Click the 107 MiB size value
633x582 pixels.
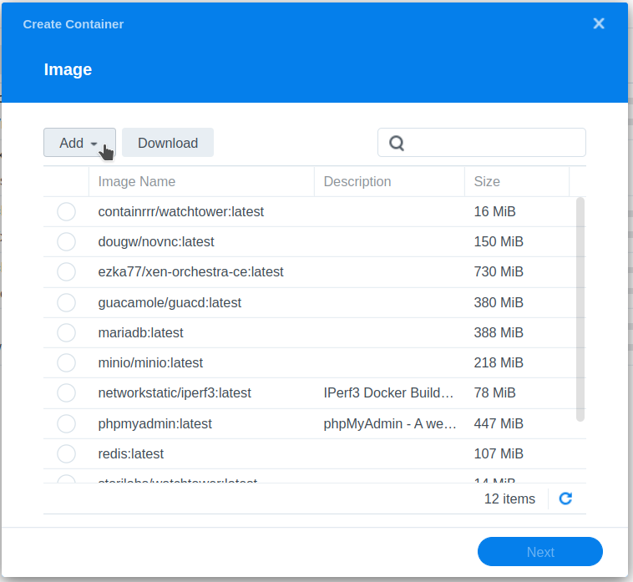[x=499, y=453]
